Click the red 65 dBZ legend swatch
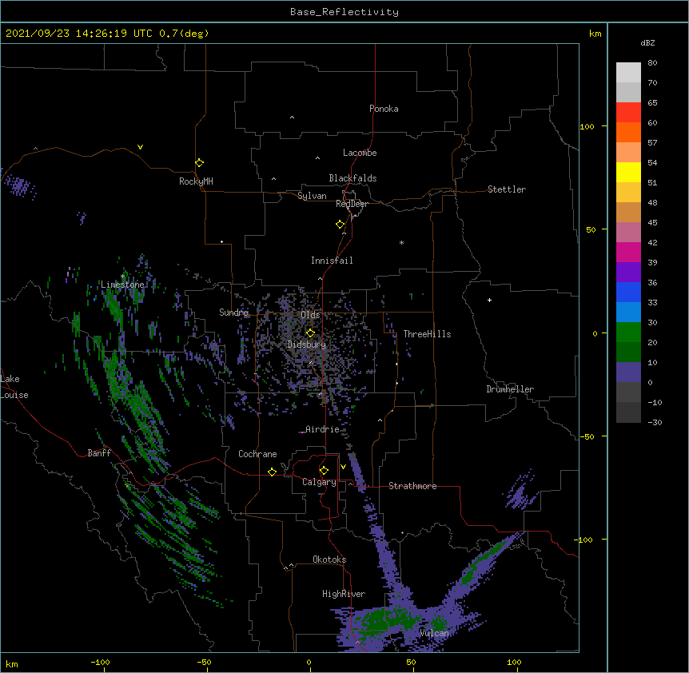Image resolution: width=689 pixels, height=673 pixels. point(628,112)
